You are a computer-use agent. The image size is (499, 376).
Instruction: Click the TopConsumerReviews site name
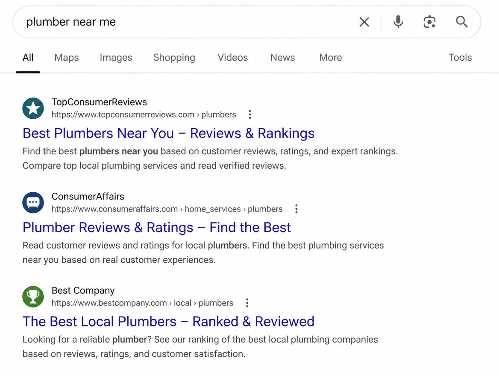[x=99, y=102]
